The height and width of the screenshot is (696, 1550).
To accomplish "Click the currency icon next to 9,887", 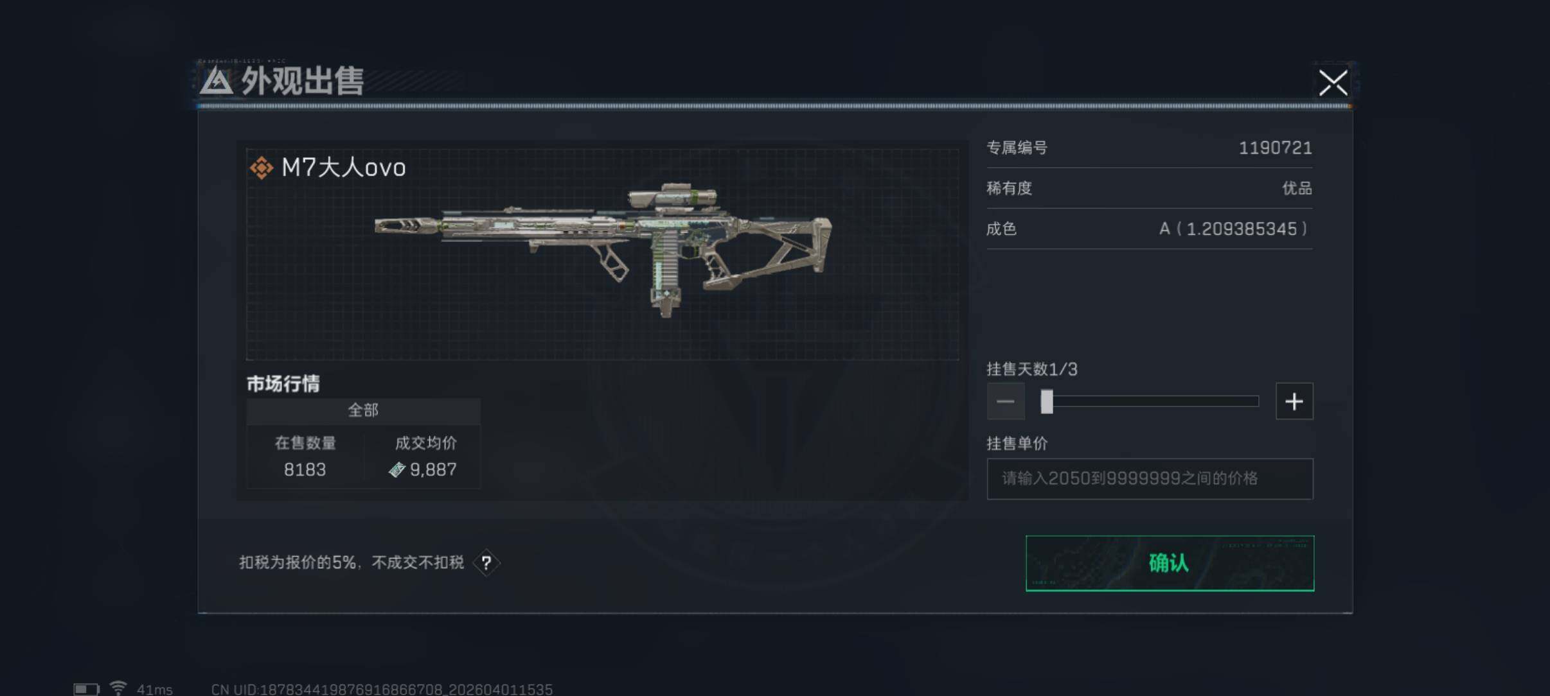I will [x=396, y=470].
